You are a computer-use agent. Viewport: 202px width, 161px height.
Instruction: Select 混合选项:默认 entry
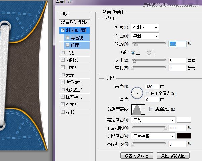(74, 22)
